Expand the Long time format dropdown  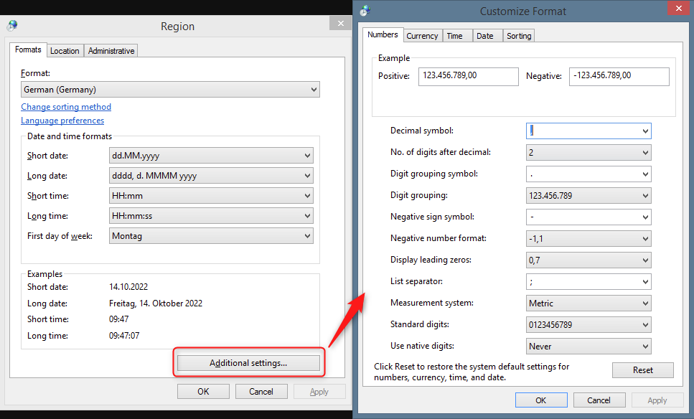[211, 216]
